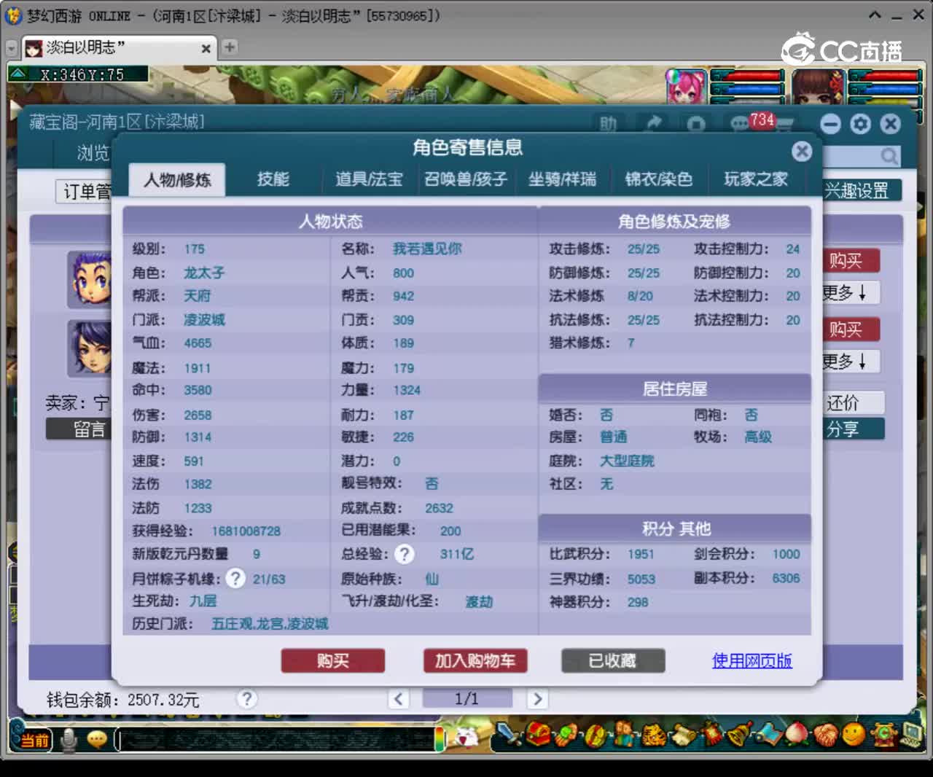This screenshot has height=777, width=933.
Task: Click help icon beside 钱包余额
Action: 247,699
